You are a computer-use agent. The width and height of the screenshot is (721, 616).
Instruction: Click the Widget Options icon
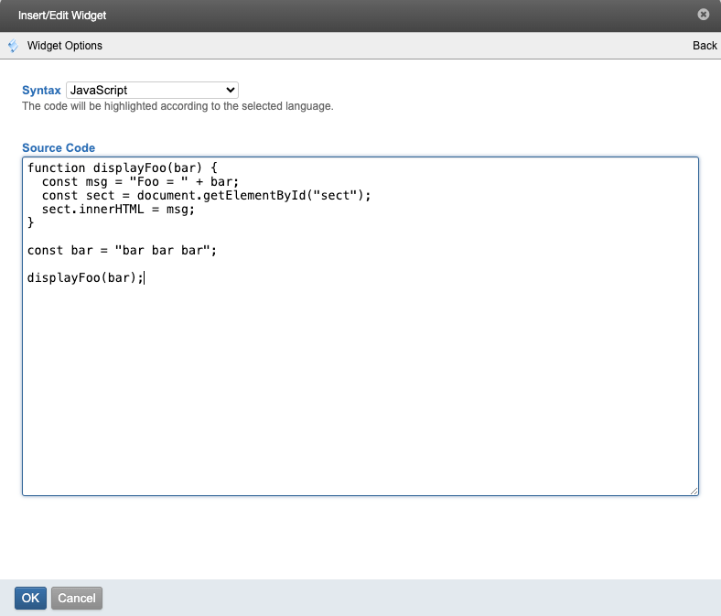(x=13, y=46)
